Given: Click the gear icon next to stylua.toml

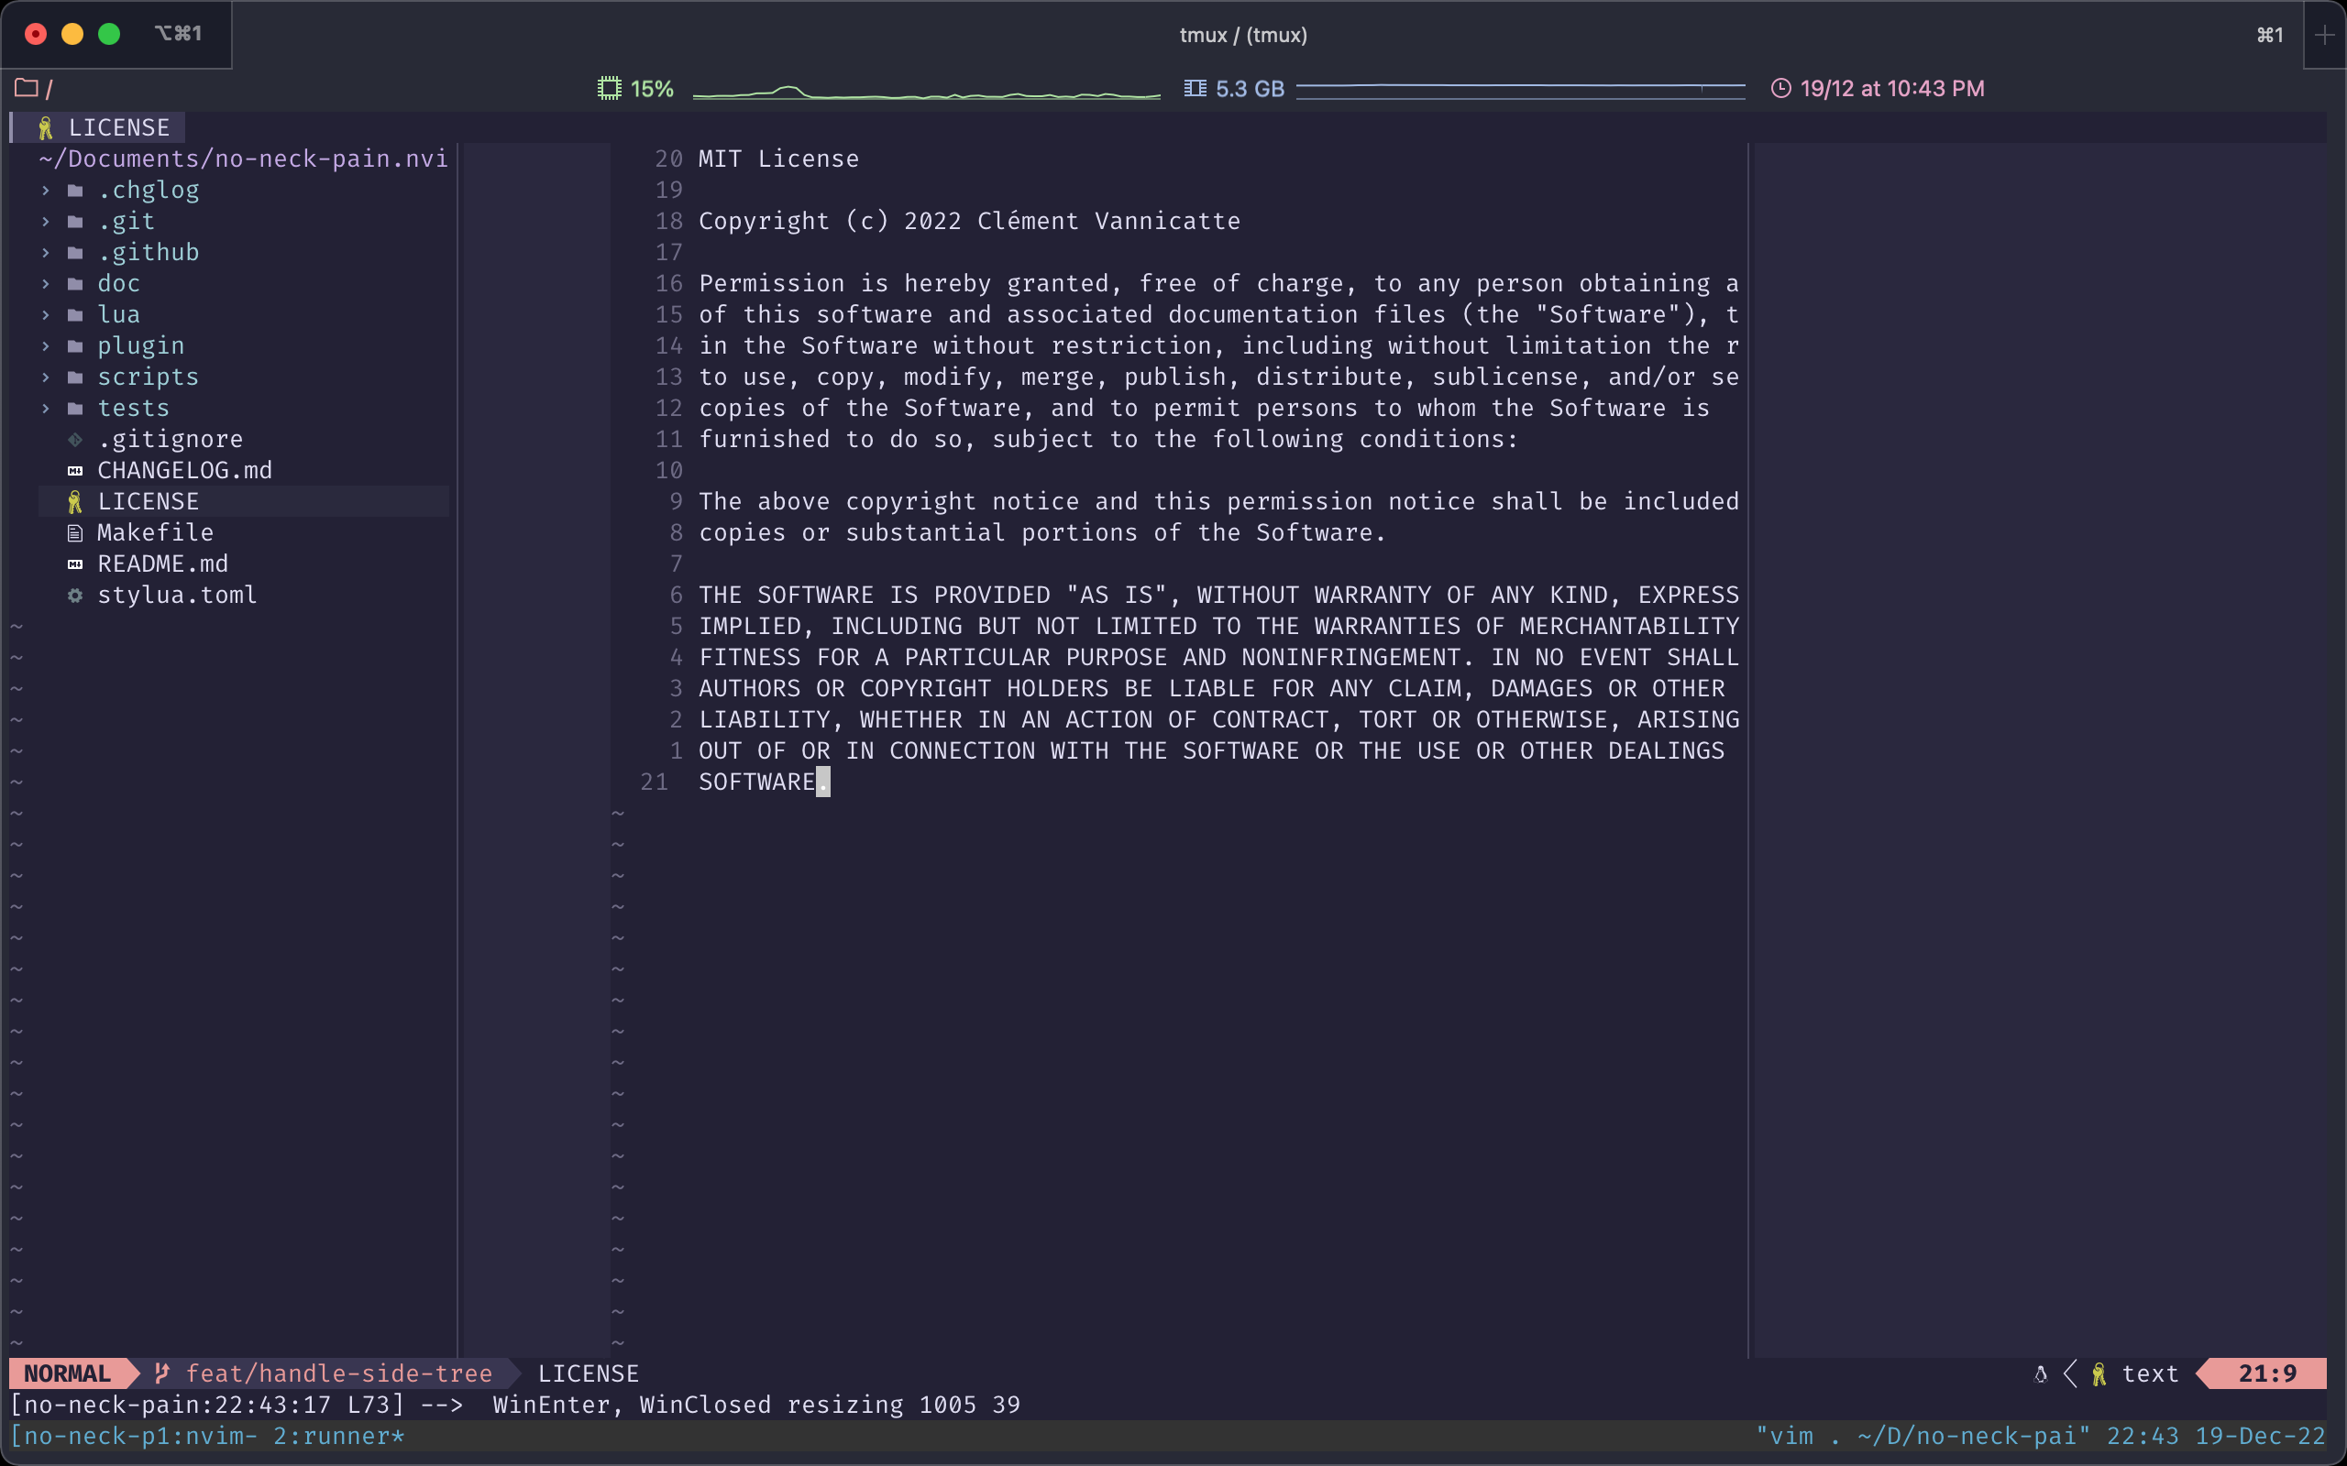Looking at the screenshot, I should click(x=76, y=595).
